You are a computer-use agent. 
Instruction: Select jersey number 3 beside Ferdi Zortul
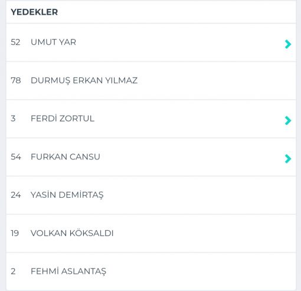13,119
